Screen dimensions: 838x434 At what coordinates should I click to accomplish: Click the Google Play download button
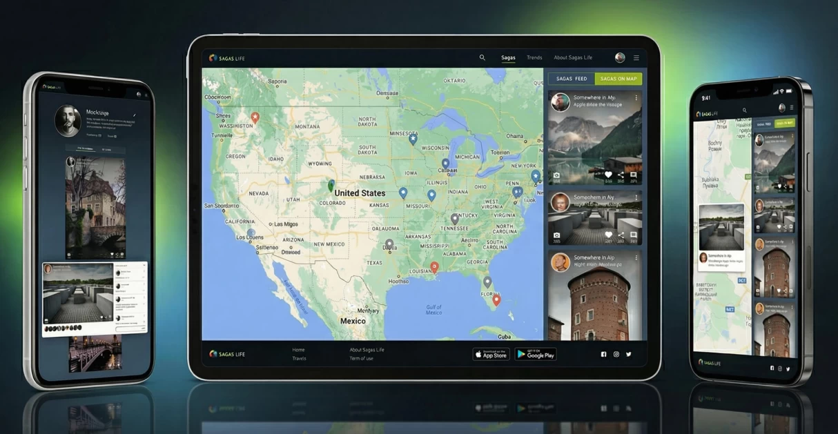tap(536, 355)
